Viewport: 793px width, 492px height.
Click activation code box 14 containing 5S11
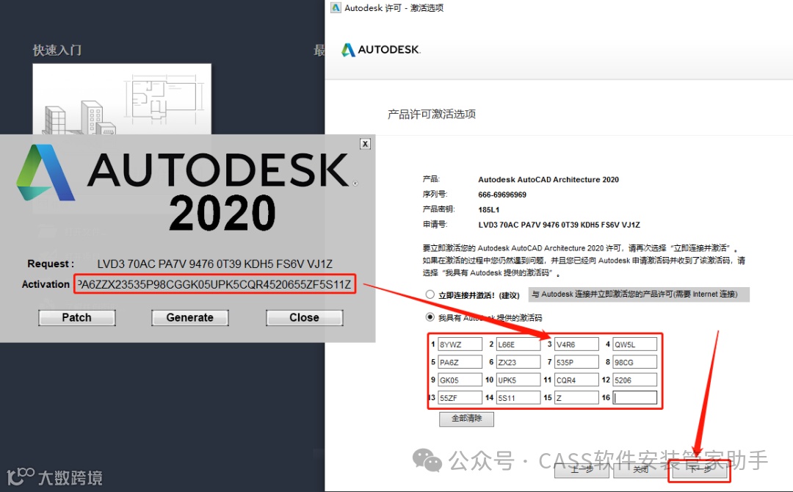(518, 397)
